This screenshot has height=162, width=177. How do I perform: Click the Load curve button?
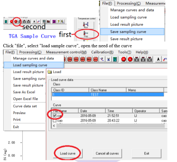pos(68,153)
